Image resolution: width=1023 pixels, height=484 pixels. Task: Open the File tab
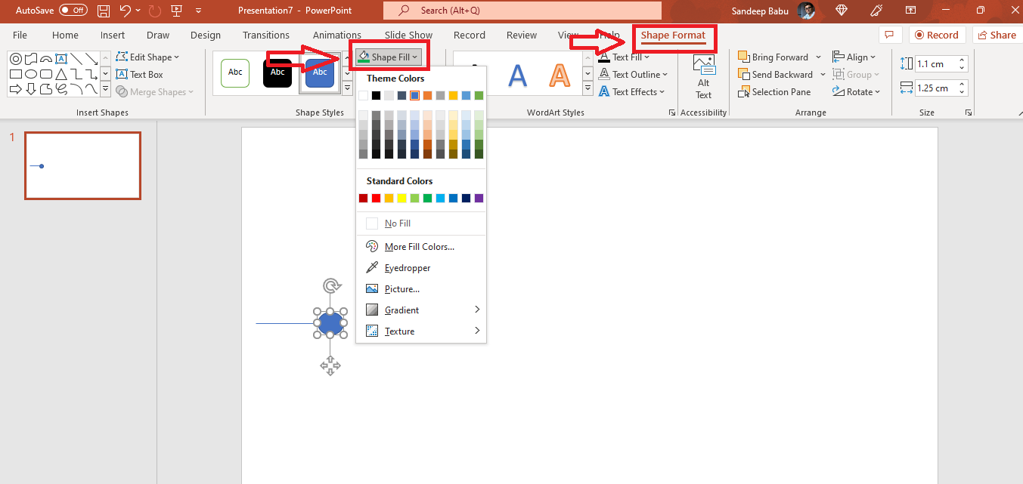point(20,35)
